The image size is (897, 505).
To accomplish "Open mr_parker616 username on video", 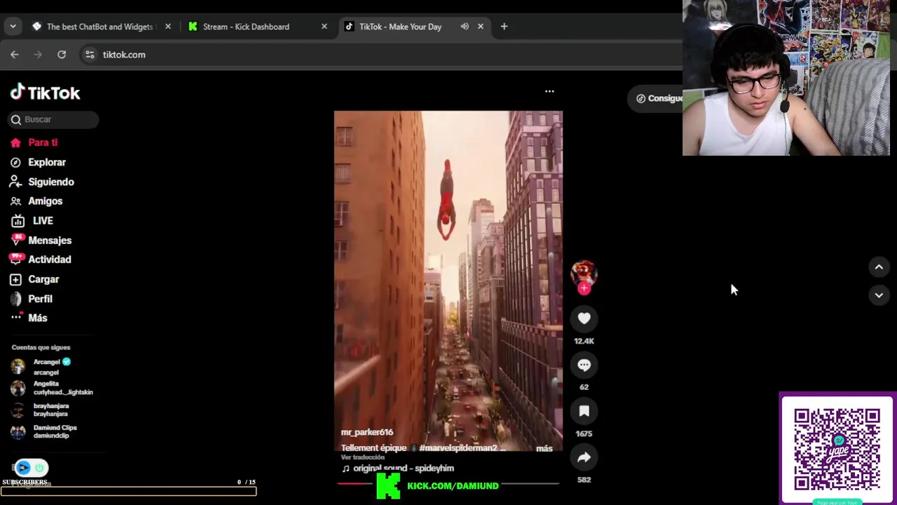I will [x=367, y=432].
